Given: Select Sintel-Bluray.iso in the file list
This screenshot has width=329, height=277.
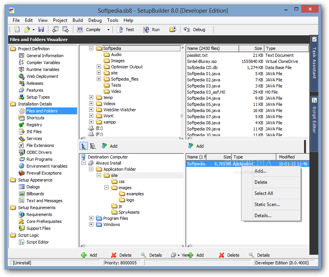Looking at the screenshot, I should (x=248, y=61).
